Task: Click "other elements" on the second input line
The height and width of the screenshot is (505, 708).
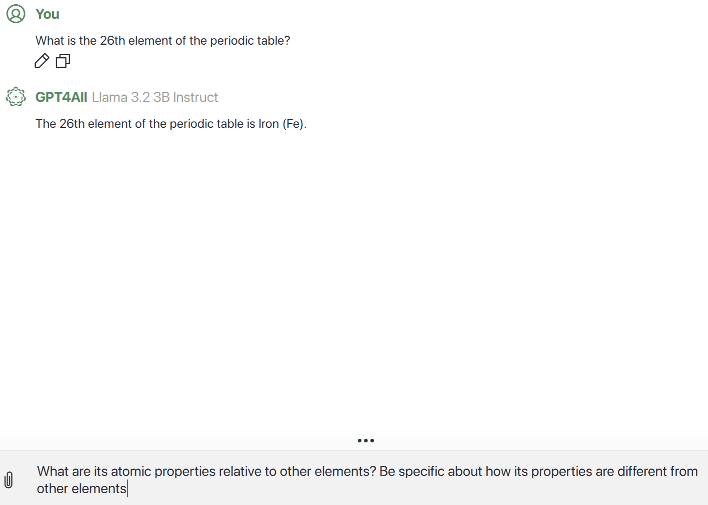Action: point(81,489)
